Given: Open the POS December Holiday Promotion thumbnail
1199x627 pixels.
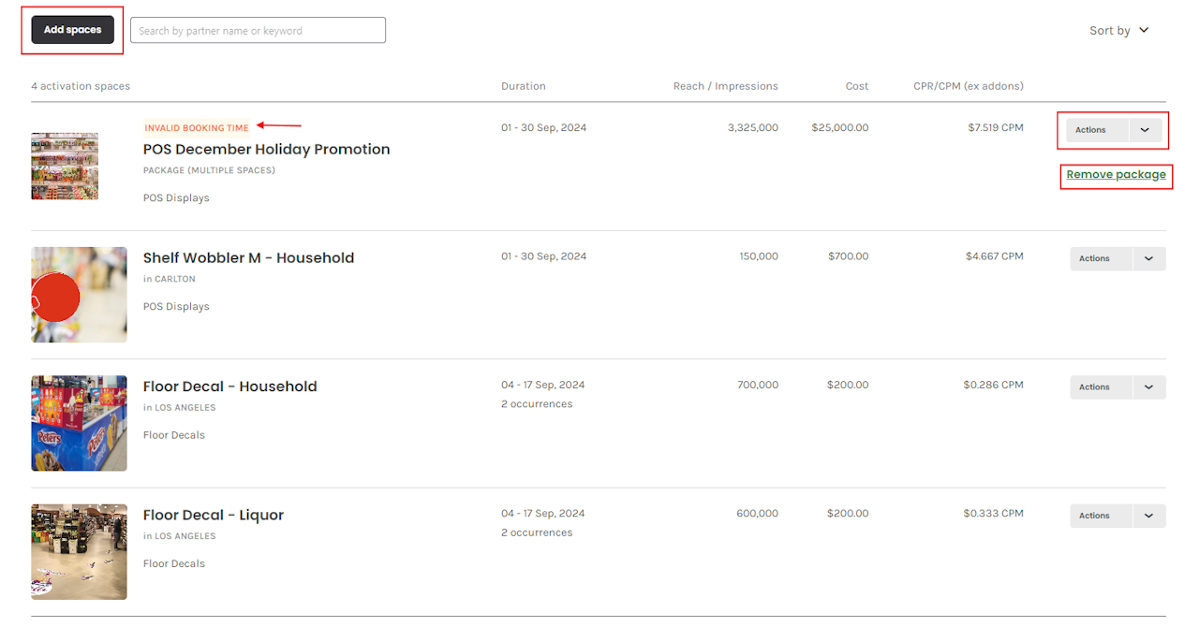Looking at the screenshot, I should [65, 166].
